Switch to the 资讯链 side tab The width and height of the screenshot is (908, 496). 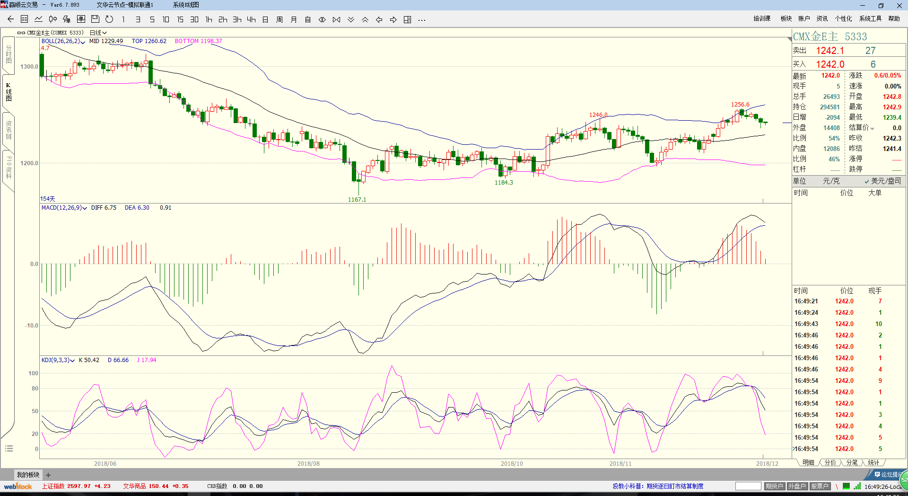[9, 130]
